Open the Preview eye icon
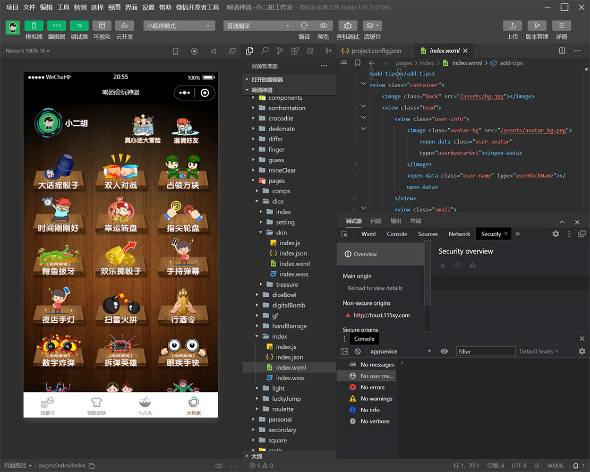Viewport: 590px width, 472px height. coord(323,25)
